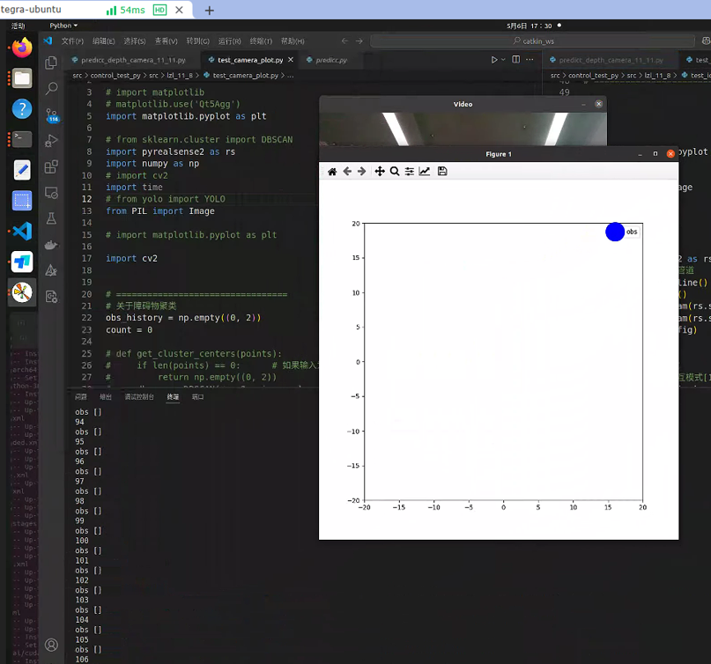
Task: Open the Python app menu in top bar
Action: tap(63, 26)
